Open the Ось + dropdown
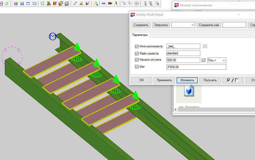This screenshot has height=160, width=255. (216, 60)
